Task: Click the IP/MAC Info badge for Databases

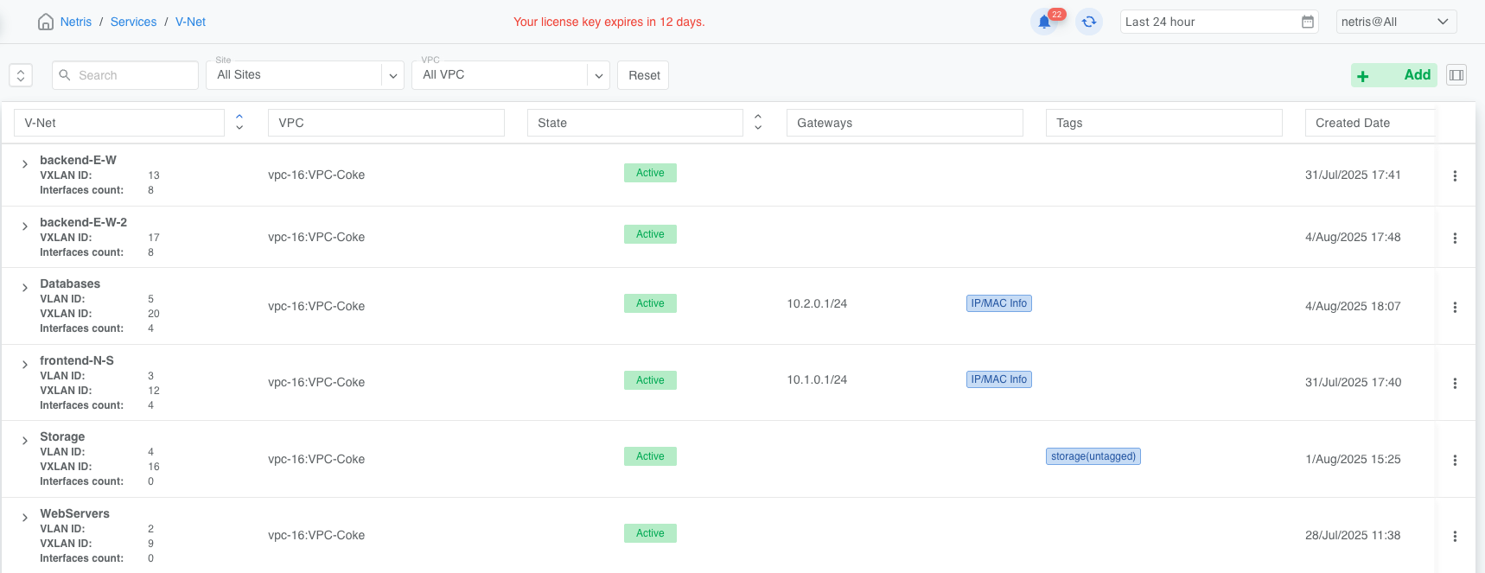Action: coord(998,303)
